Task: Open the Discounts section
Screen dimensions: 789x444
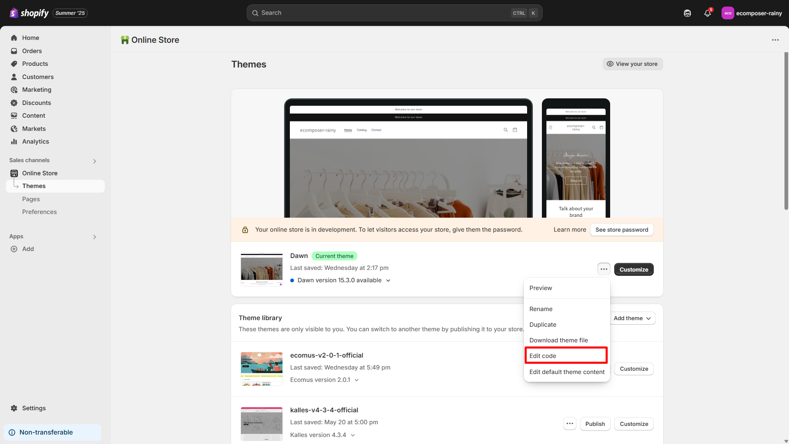Action: tap(36, 102)
